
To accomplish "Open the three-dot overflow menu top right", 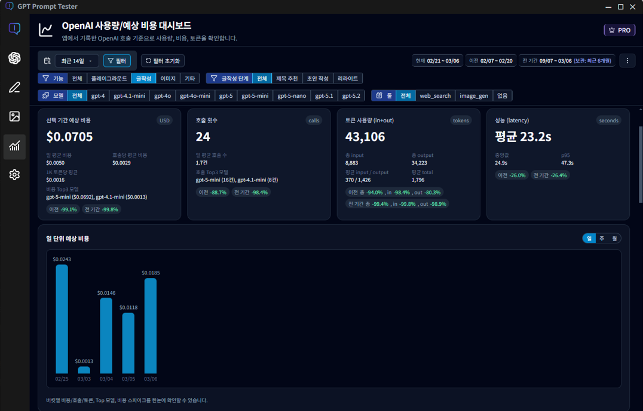I will (626, 61).
